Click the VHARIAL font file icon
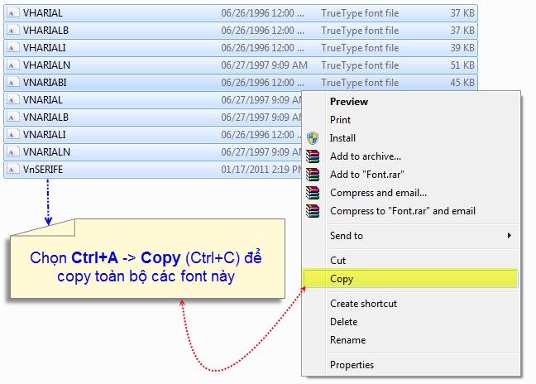This screenshot has width=536, height=384. coord(13,13)
